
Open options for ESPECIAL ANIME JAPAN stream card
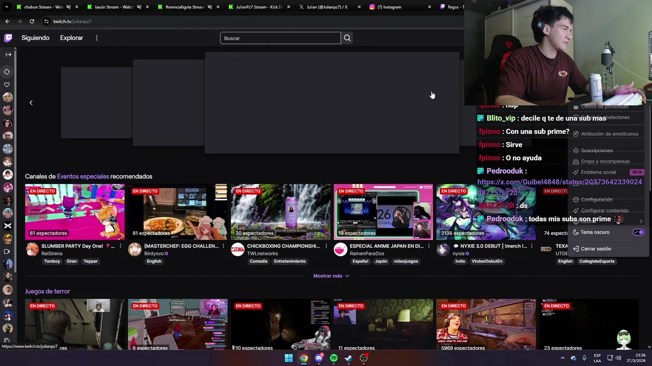[429, 246]
